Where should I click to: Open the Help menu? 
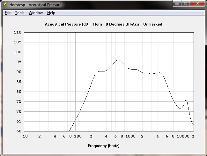[51, 13]
